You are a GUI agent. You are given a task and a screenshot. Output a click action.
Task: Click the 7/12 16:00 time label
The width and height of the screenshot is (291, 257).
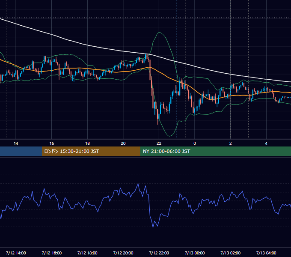coord(52,253)
